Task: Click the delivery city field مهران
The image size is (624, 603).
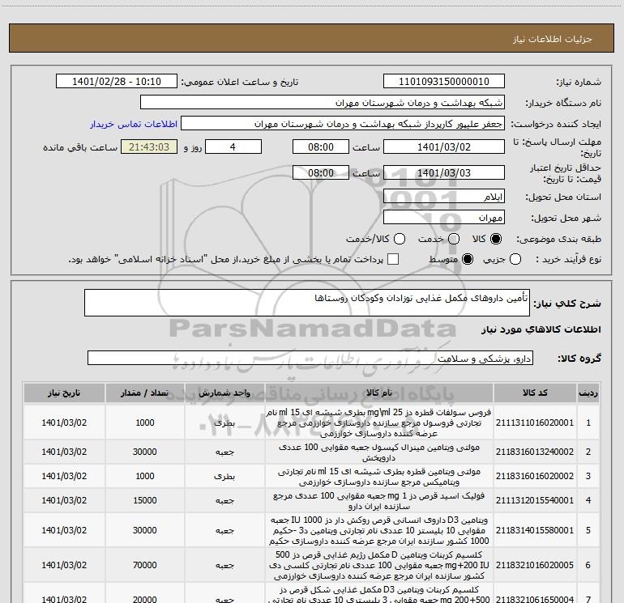Action: point(444,218)
